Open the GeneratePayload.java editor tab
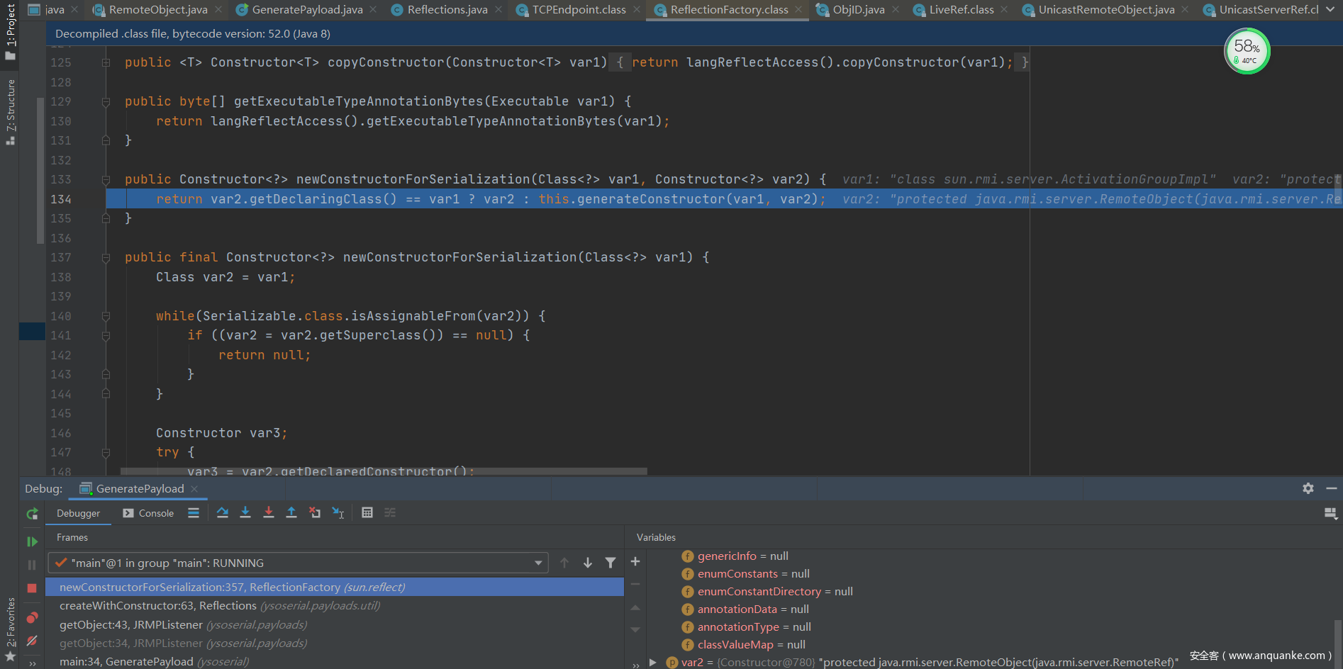Image resolution: width=1343 pixels, height=669 pixels. click(x=306, y=10)
